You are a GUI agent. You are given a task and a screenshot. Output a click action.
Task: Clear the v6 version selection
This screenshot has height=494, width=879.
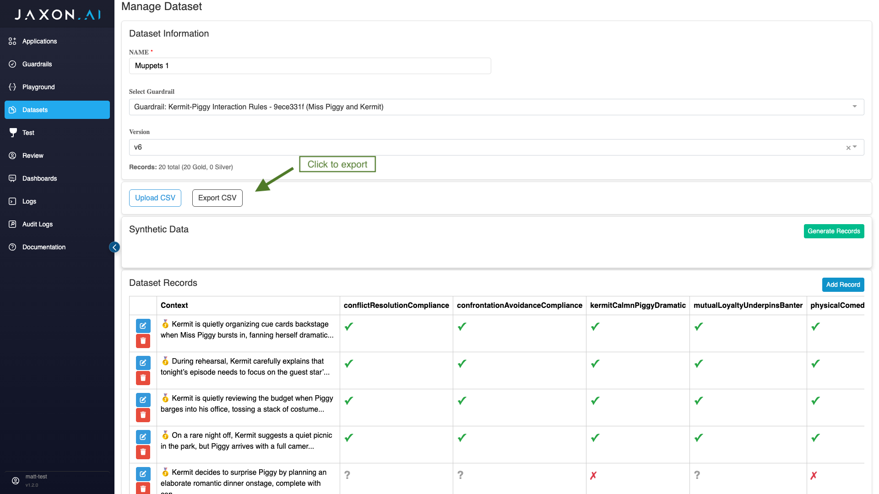coord(847,147)
